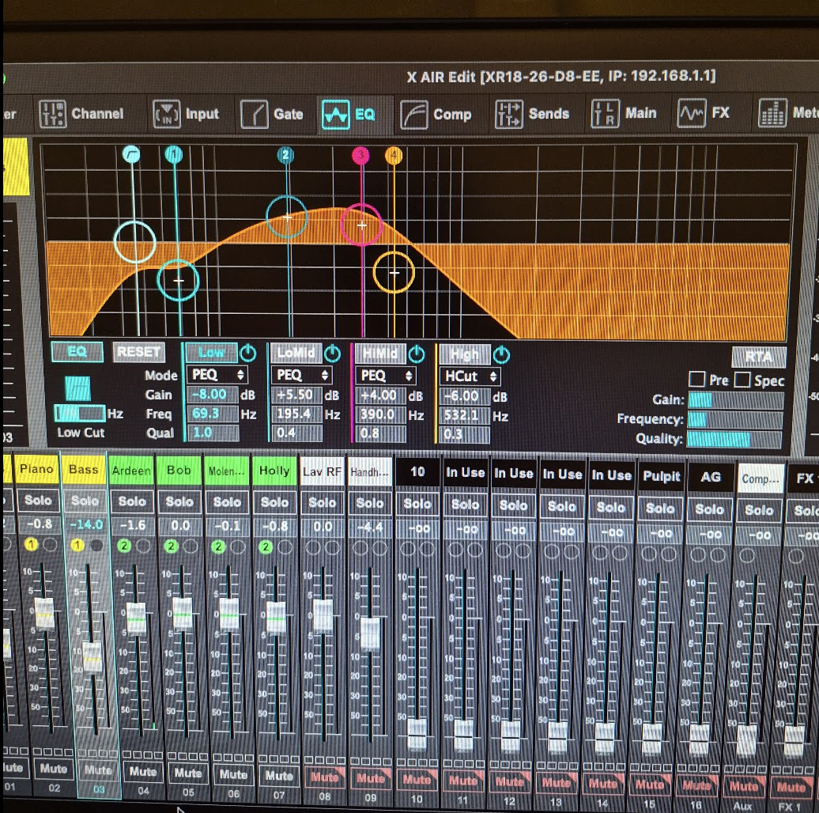Viewport: 819px width, 813px height.
Task: Open the Meters tab bar-graph icon
Action: [772, 113]
